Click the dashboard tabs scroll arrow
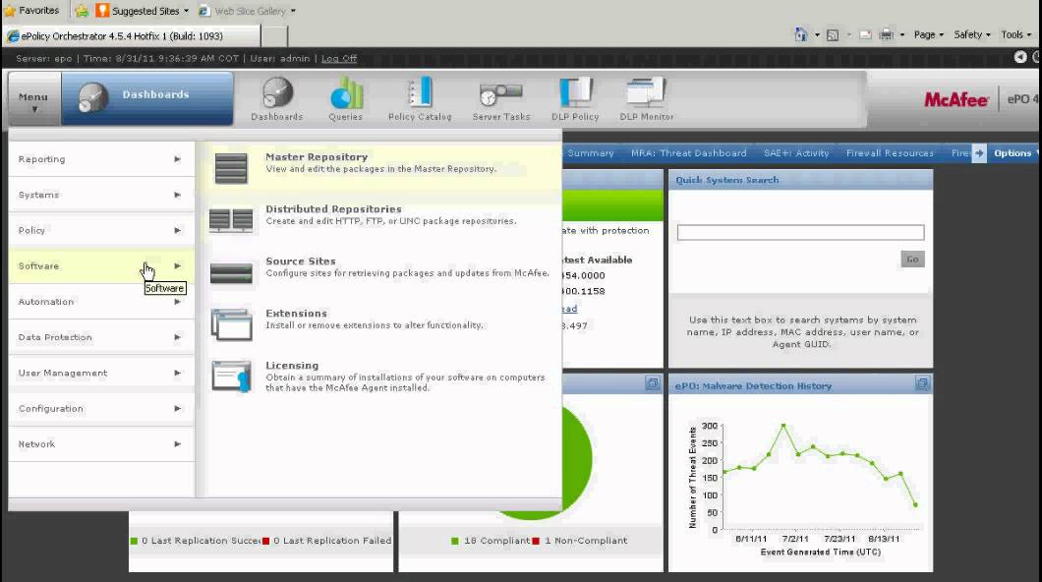This screenshot has height=582, width=1042. pos(979,153)
